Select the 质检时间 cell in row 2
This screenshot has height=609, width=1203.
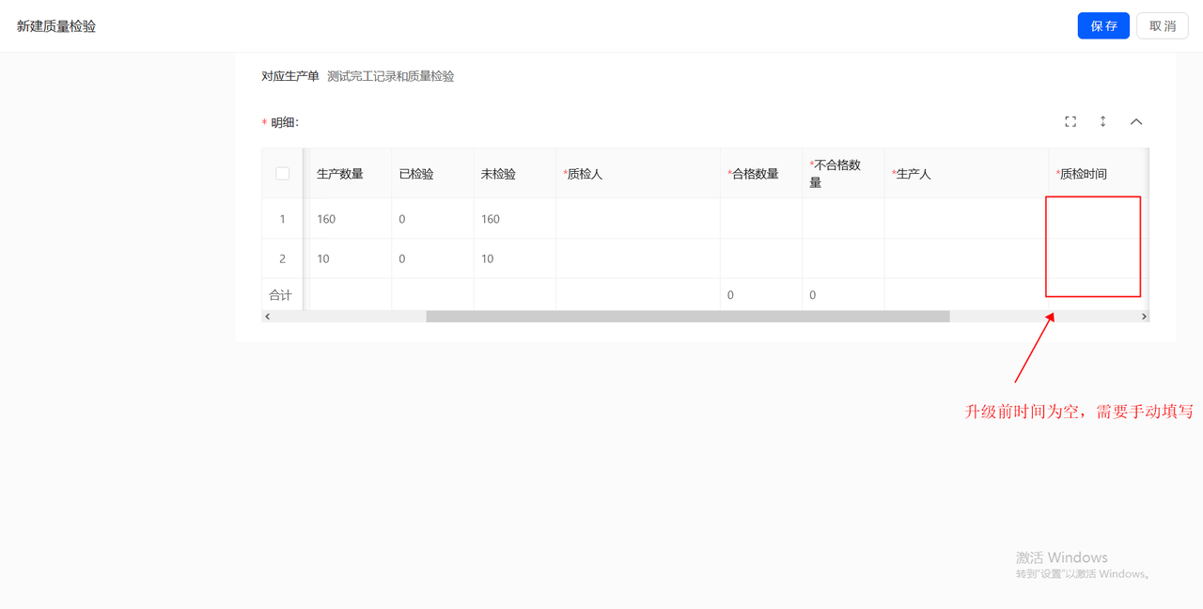click(1098, 258)
